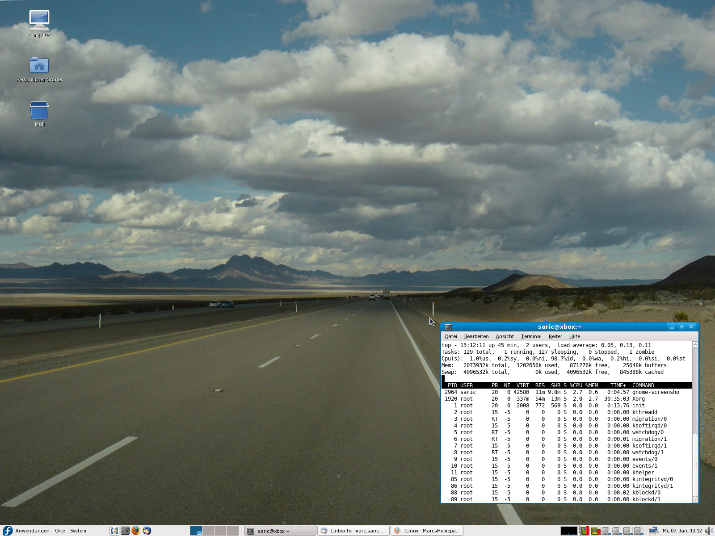The height and width of the screenshot is (536, 715).
Task: Launch Thunderbird mail from the panel
Action: (x=147, y=531)
